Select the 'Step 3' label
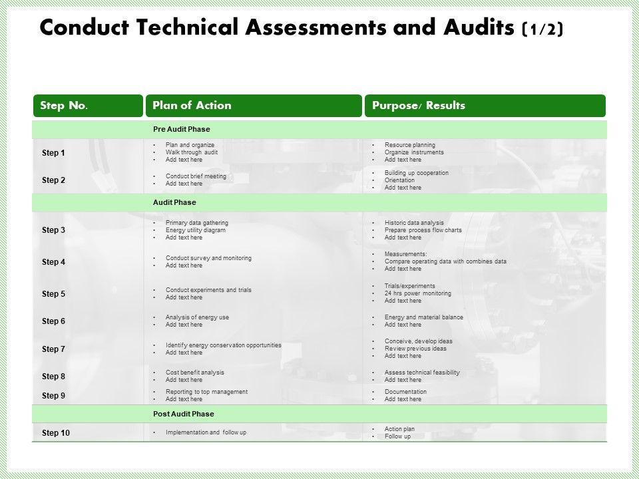The image size is (639, 479). pos(53,230)
